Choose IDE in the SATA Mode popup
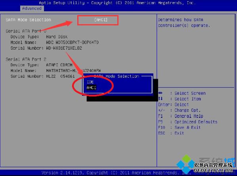 click(x=90, y=82)
